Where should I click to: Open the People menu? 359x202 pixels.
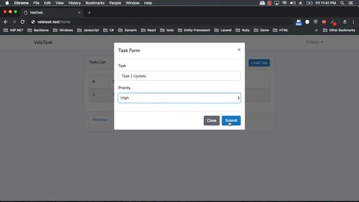(115, 3)
